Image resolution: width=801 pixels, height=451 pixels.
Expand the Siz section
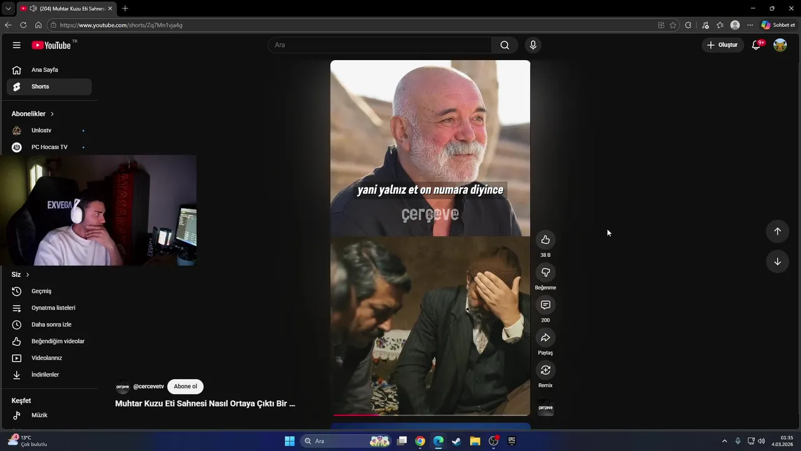click(x=21, y=275)
